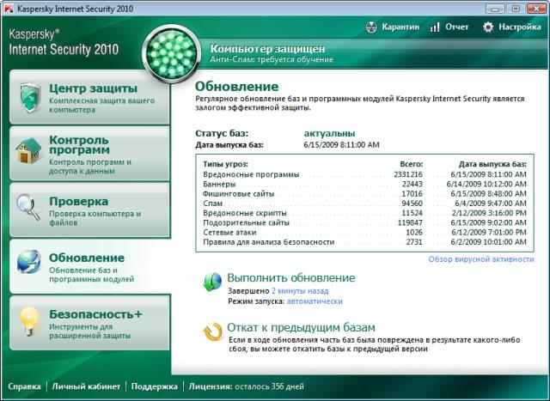Click the globe icon for Обновление

coord(28,262)
